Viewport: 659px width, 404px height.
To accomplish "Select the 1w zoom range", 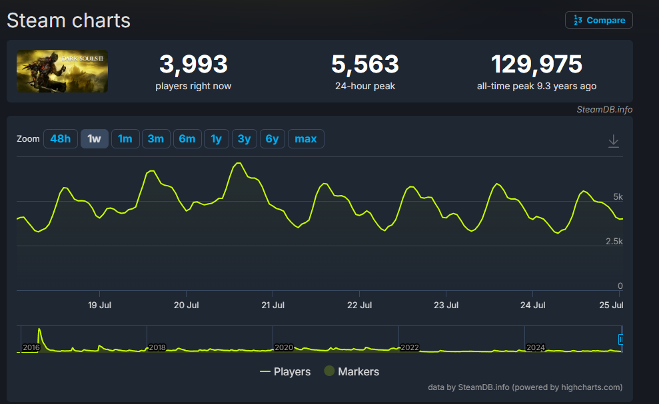I will (x=94, y=138).
